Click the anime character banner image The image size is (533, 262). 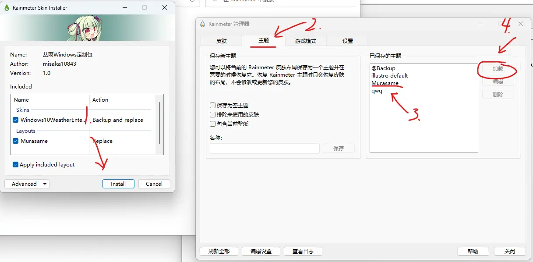[x=87, y=28]
